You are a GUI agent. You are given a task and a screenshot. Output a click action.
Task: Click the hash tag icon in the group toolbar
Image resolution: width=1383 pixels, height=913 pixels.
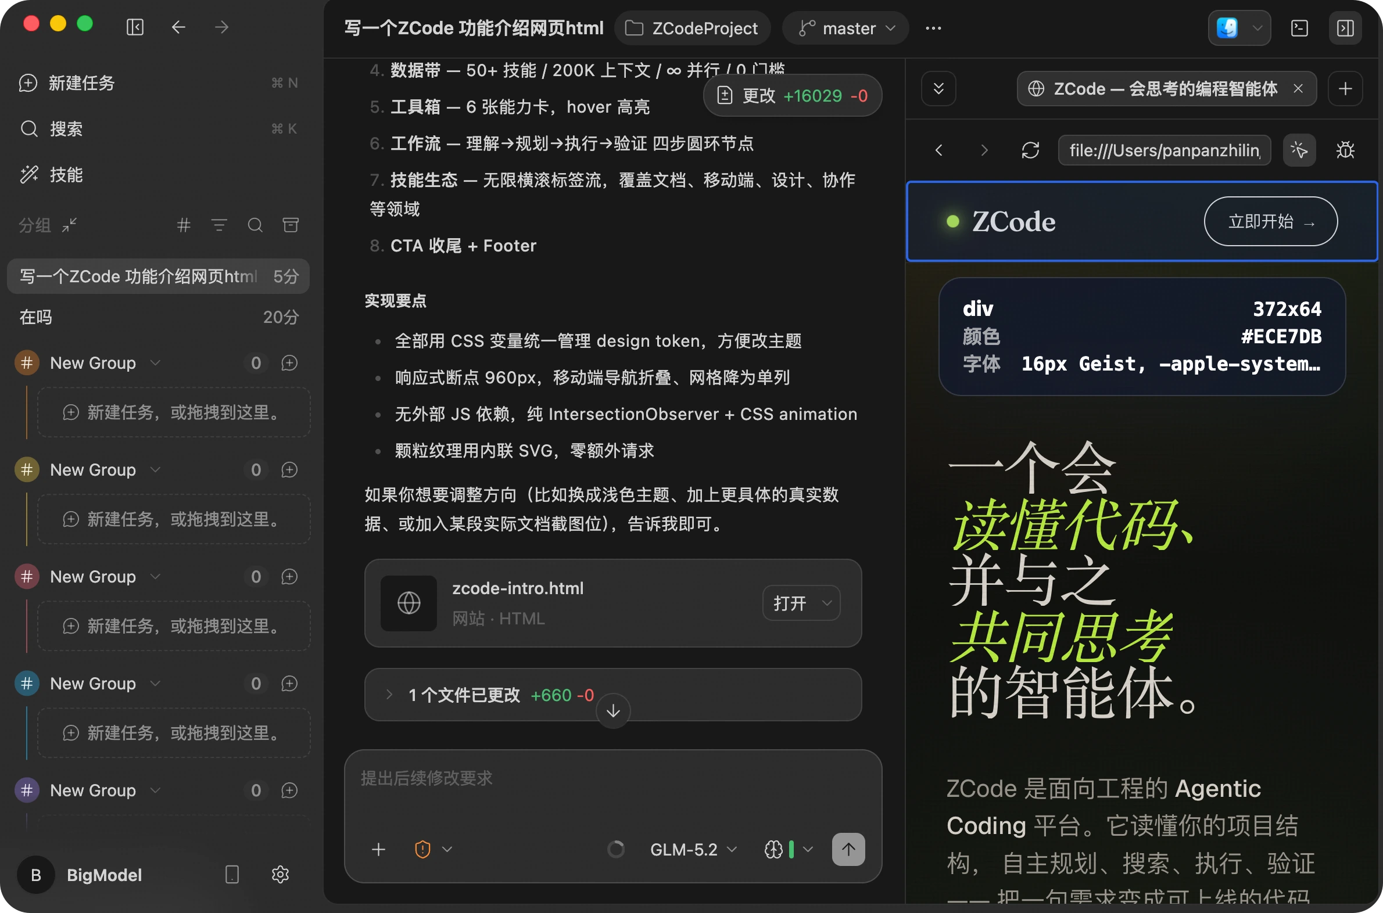(x=184, y=225)
